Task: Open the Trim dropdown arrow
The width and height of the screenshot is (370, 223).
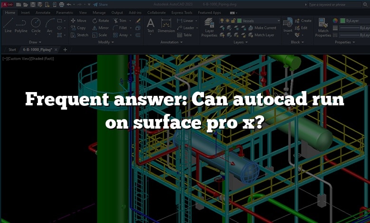Action: (x=130, y=21)
